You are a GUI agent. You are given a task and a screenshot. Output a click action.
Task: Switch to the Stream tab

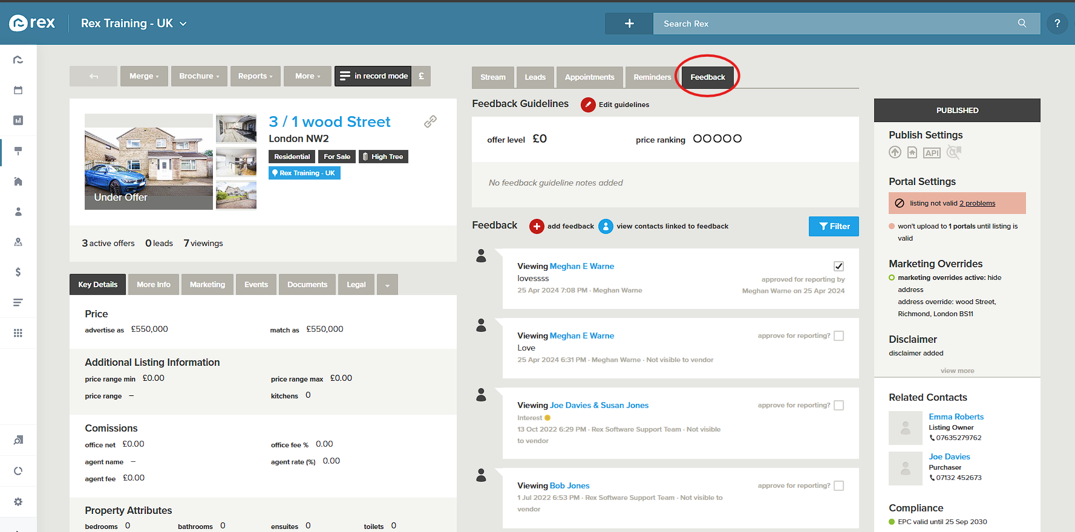493,77
